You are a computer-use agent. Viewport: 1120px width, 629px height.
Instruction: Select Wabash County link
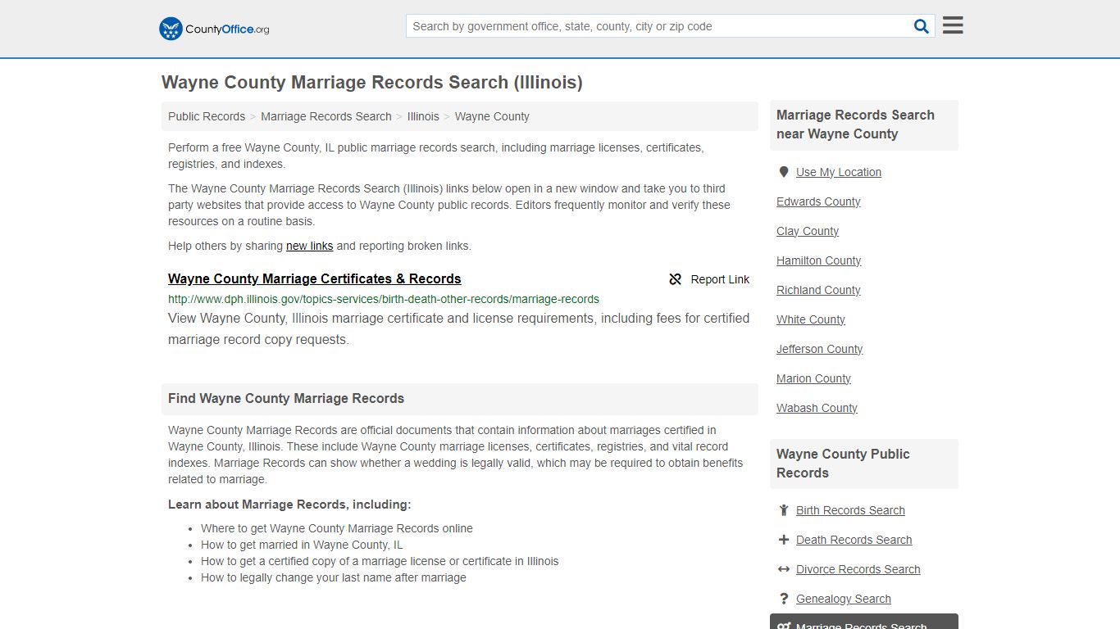point(817,408)
